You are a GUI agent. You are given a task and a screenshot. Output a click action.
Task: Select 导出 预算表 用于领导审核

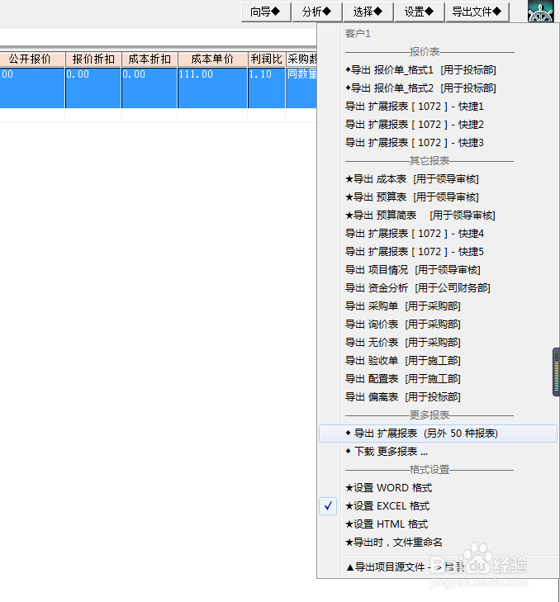[438, 197]
